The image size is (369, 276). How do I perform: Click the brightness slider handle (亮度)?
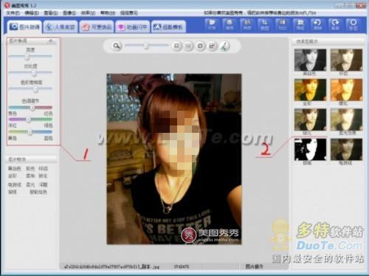click(x=27, y=57)
